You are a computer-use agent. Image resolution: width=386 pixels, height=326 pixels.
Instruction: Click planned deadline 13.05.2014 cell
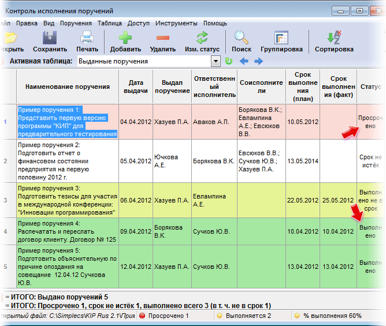click(303, 161)
